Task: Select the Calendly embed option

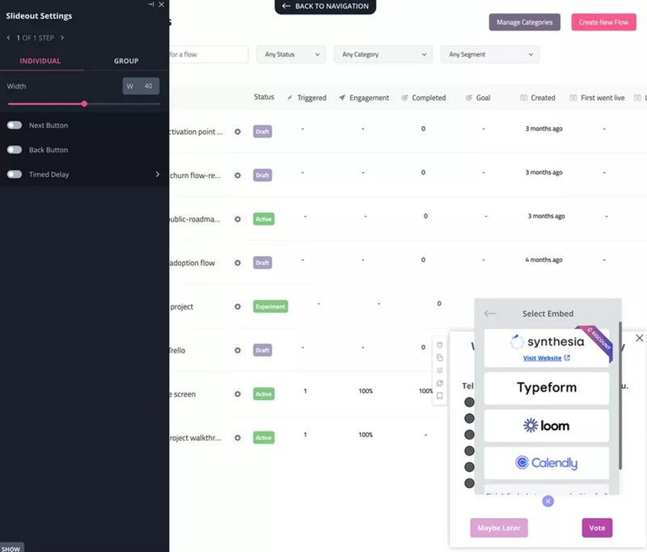Action: (547, 462)
